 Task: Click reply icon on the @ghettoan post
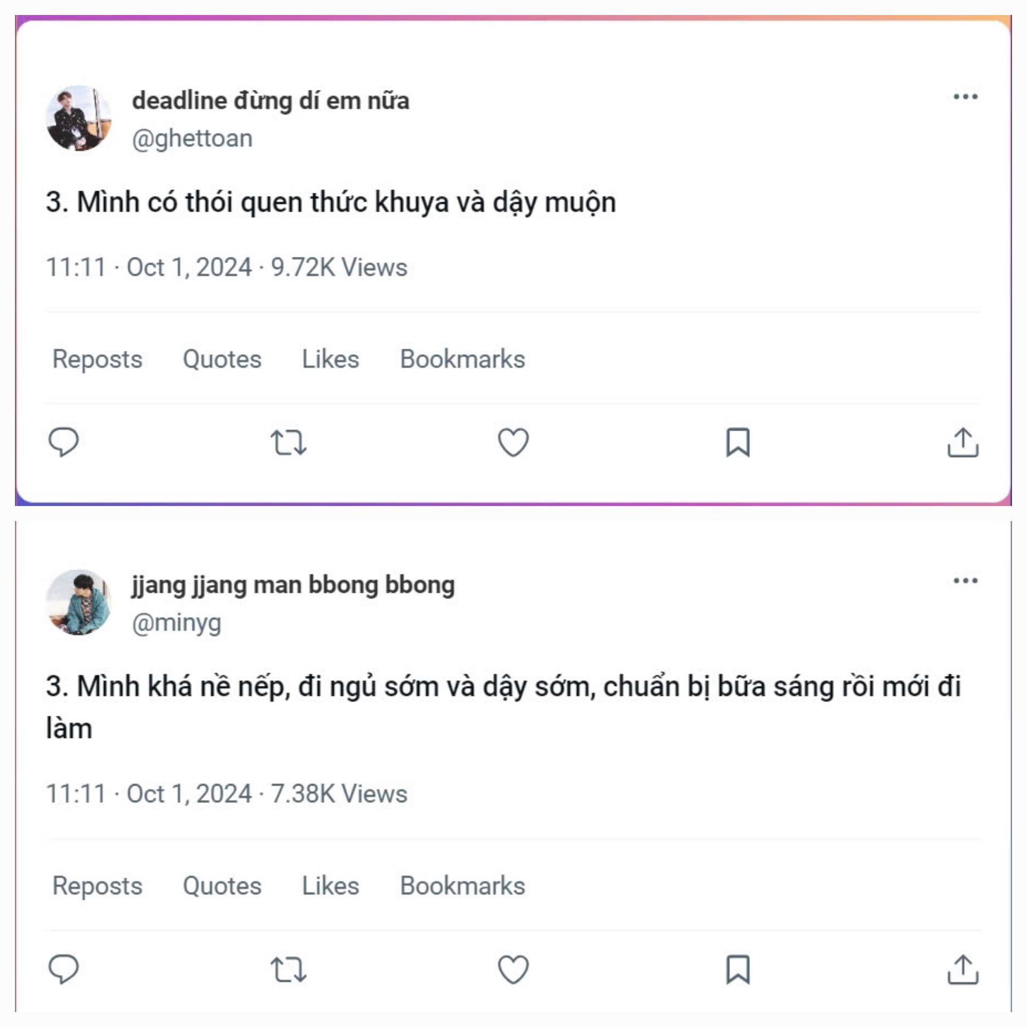[64, 442]
